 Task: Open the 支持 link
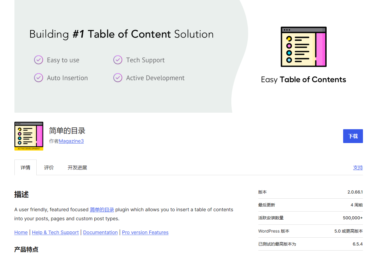pyautogui.click(x=358, y=167)
